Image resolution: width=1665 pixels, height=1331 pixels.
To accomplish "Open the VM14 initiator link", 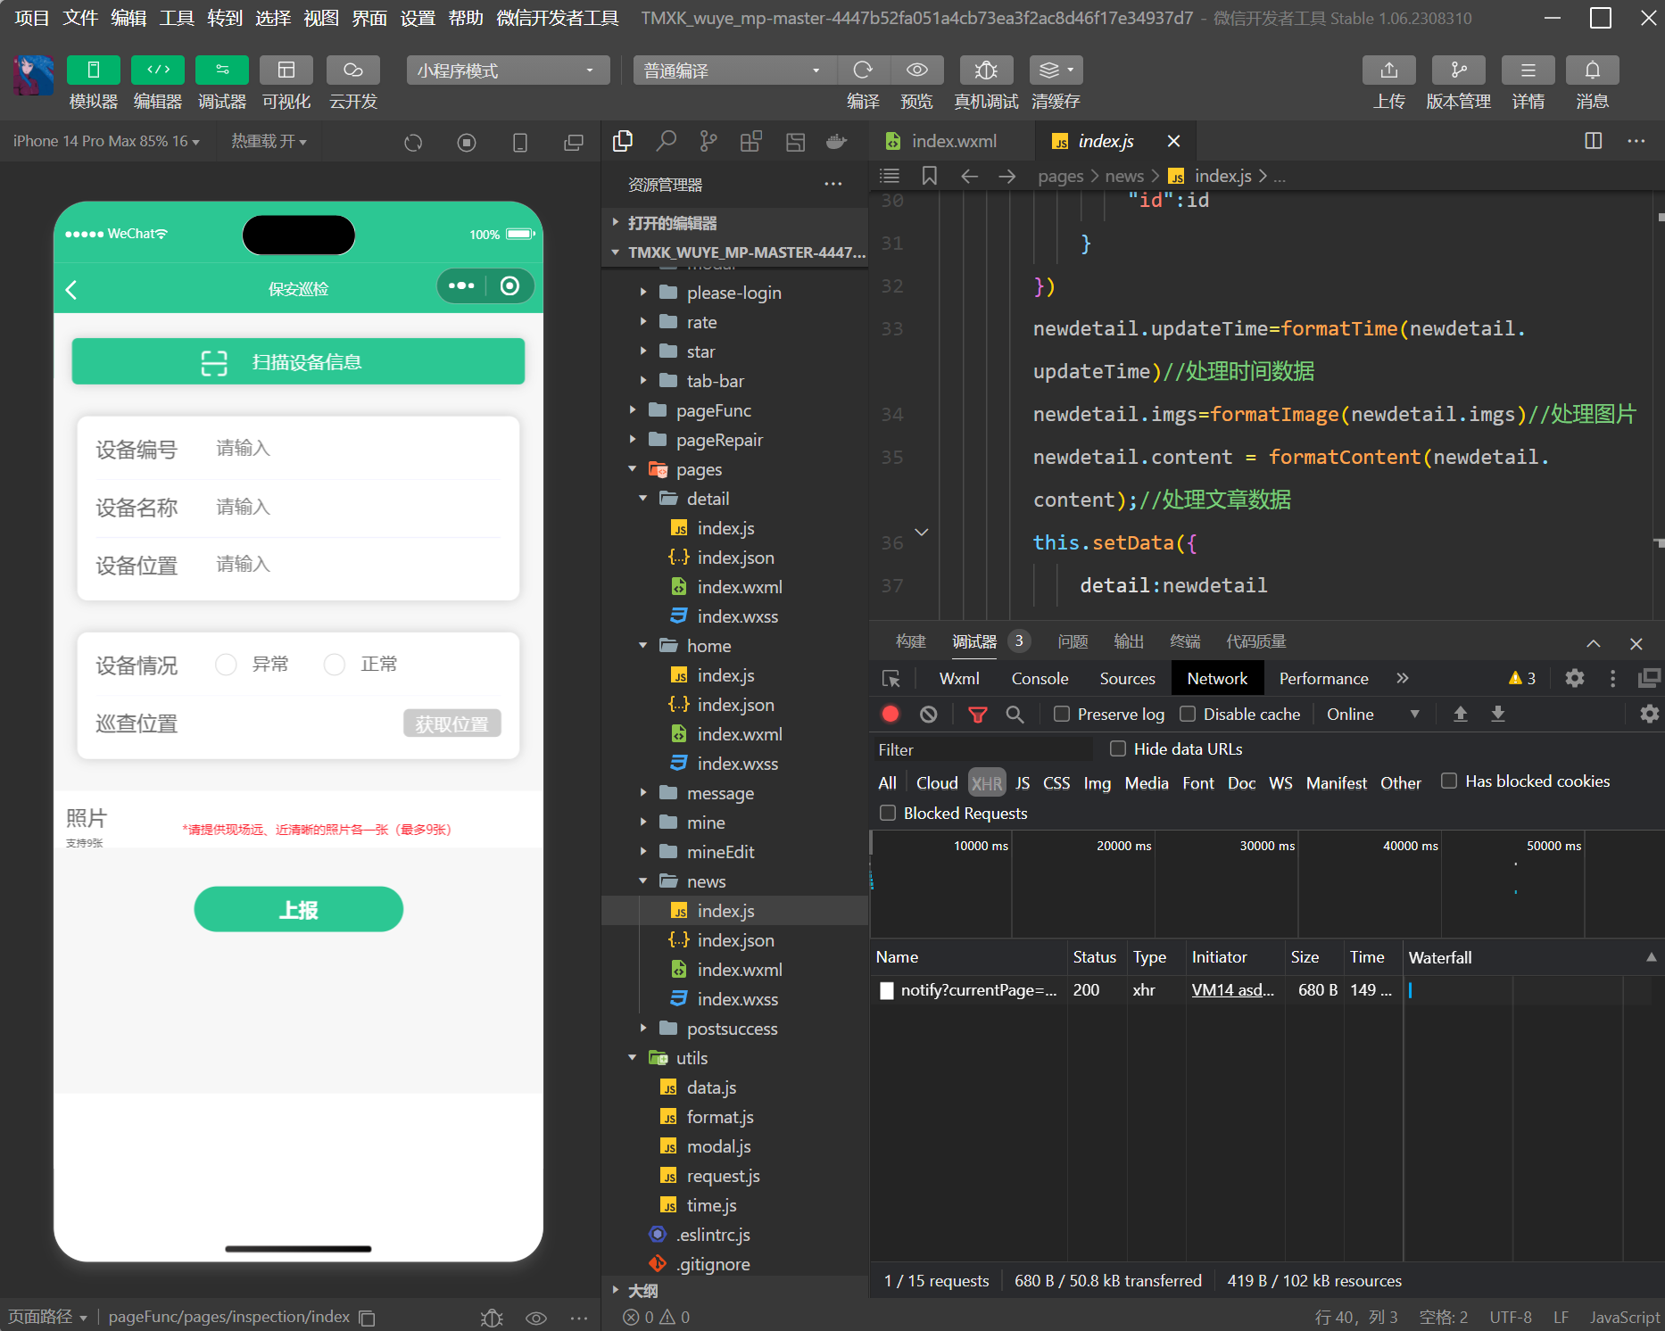I will click(x=1232, y=990).
